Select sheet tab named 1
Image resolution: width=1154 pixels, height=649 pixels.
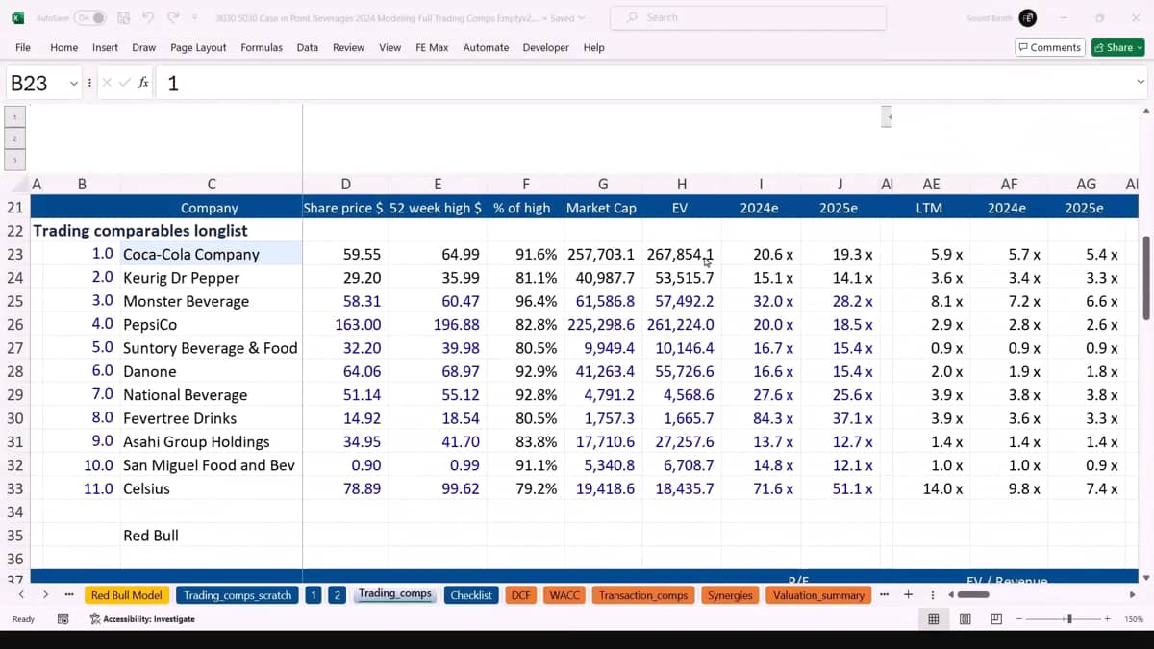(313, 595)
